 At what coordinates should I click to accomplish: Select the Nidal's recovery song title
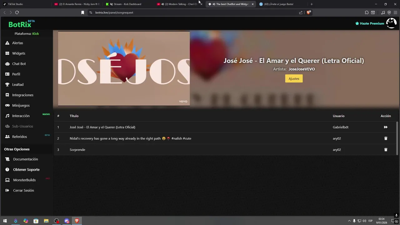[x=130, y=138]
